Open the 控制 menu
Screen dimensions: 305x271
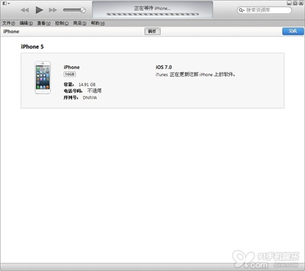pos(62,23)
